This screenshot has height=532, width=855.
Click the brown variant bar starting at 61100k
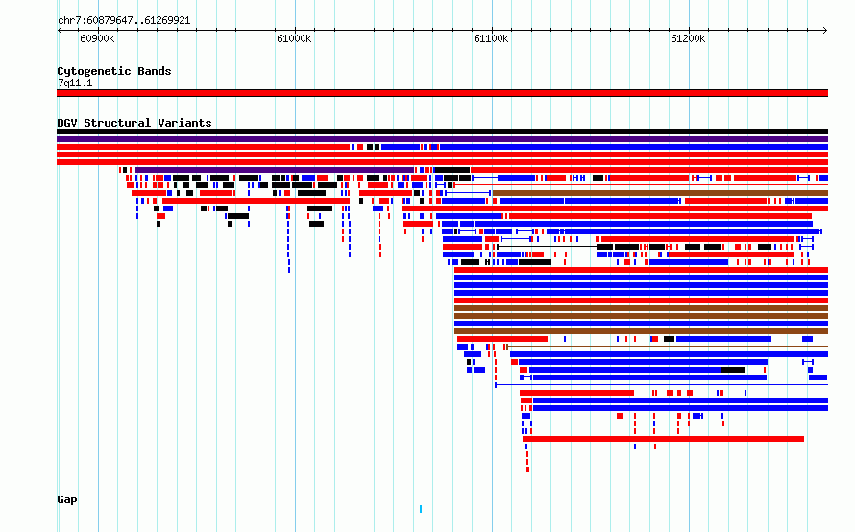click(660, 193)
